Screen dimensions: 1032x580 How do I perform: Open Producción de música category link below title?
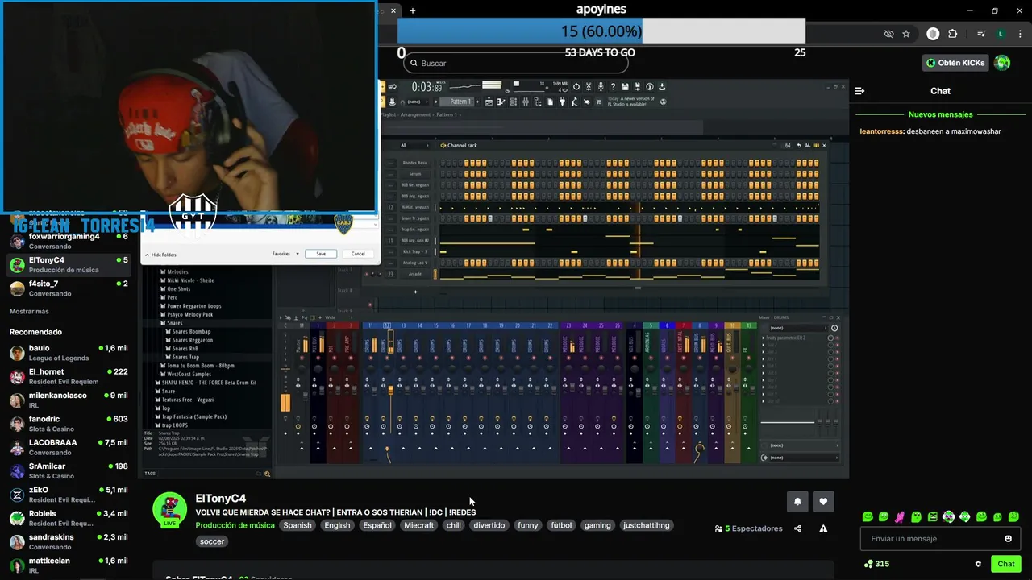tap(235, 525)
